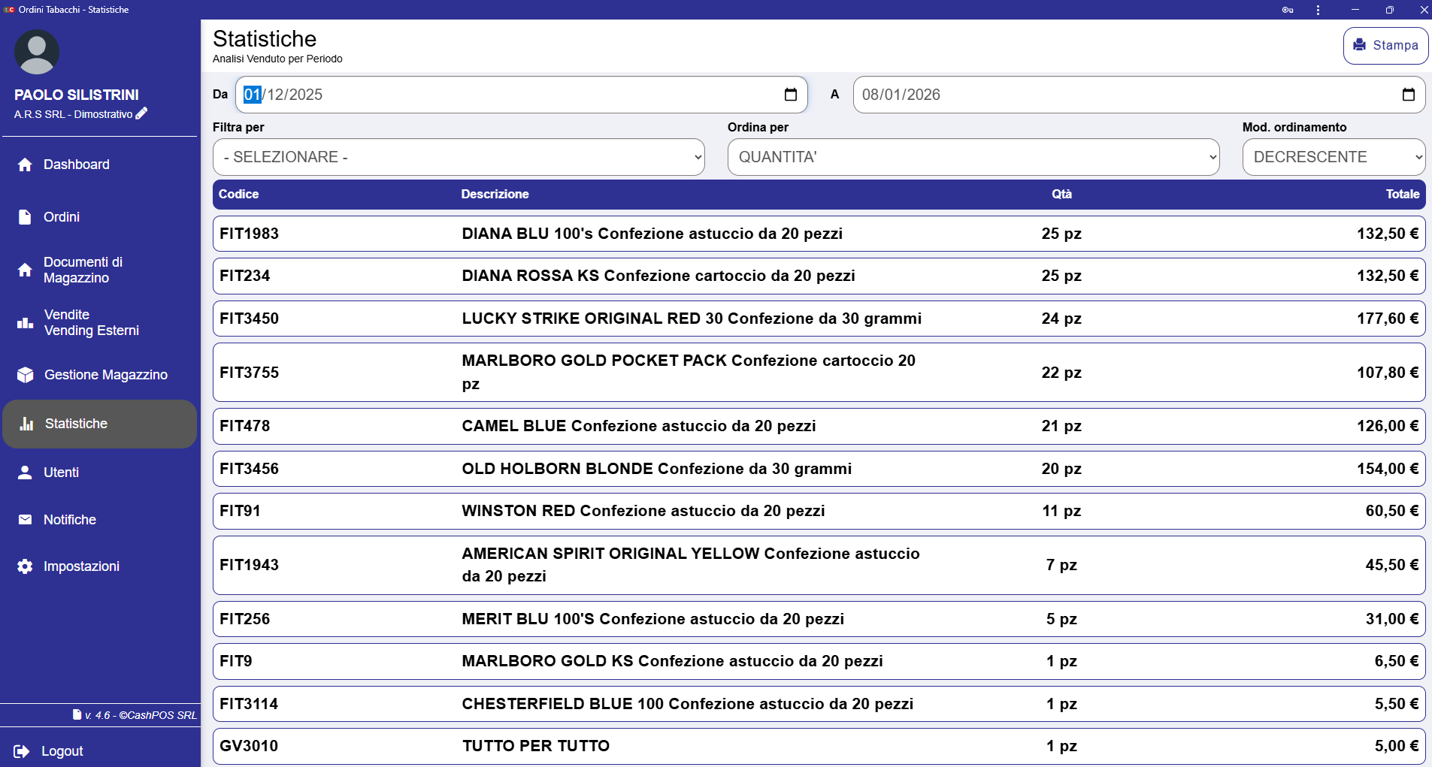Screen dimensions: 1432x767
Task: Open the calendar picker for the A date
Action: (1410, 95)
